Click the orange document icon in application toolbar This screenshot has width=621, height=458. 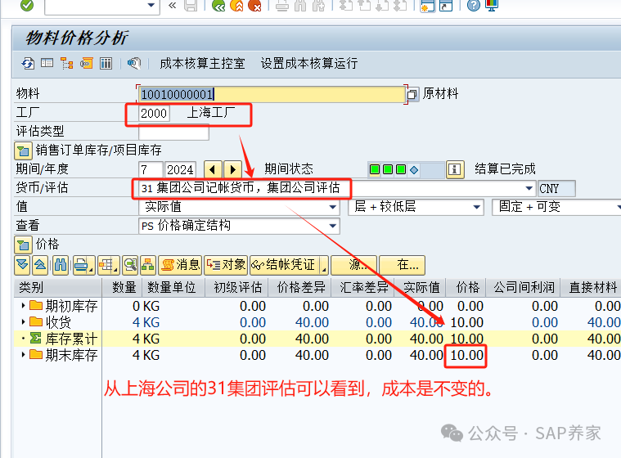tap(87, 63)
